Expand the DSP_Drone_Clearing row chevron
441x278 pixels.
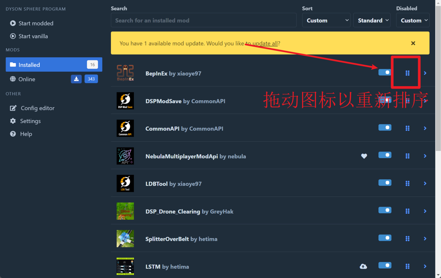pyautogui.click(x=425, y=211)
